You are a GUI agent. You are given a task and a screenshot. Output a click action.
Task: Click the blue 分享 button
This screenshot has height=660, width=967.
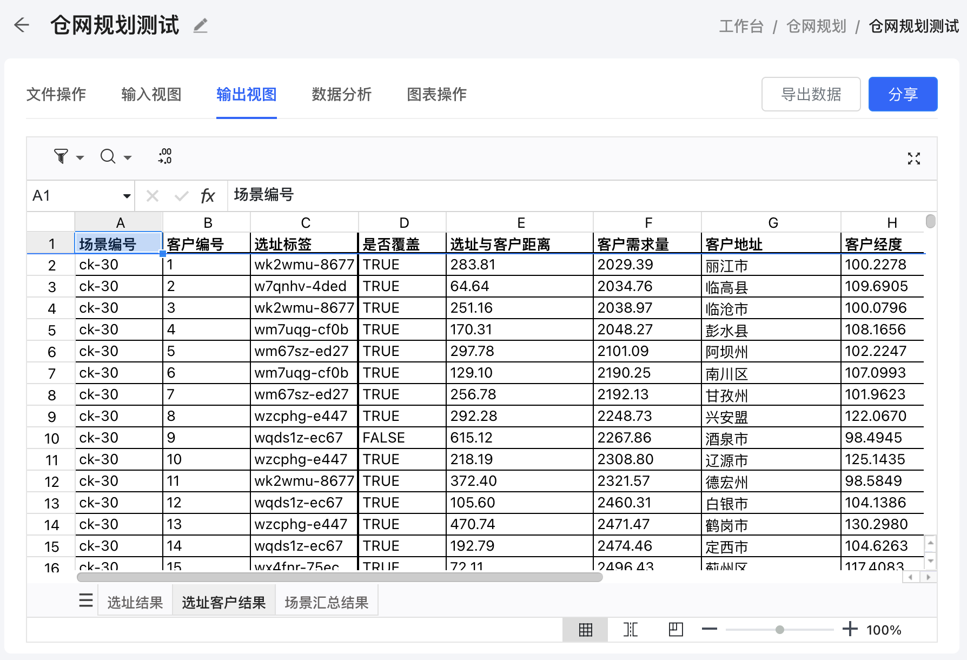[x=903, y=95]
